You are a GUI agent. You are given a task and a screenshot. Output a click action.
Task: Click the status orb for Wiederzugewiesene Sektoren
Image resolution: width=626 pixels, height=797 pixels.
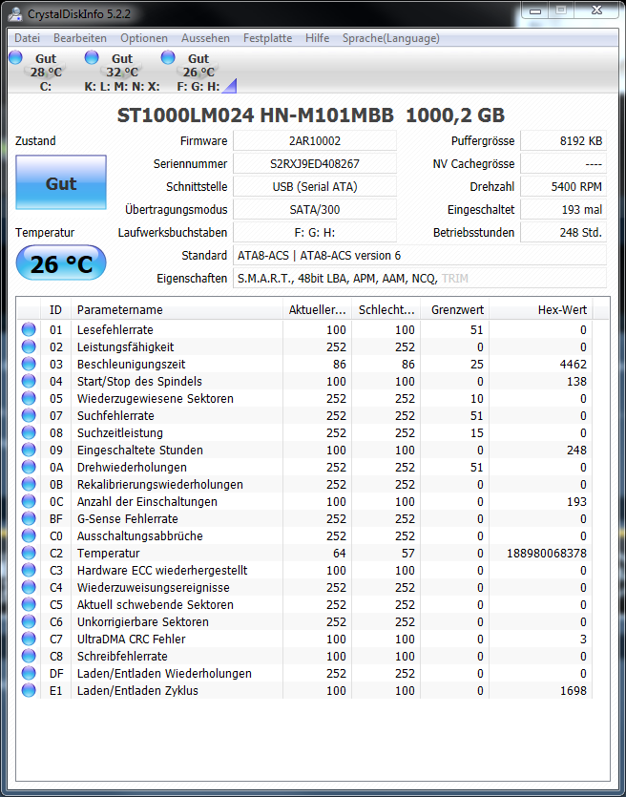click(x=29, y=398)
